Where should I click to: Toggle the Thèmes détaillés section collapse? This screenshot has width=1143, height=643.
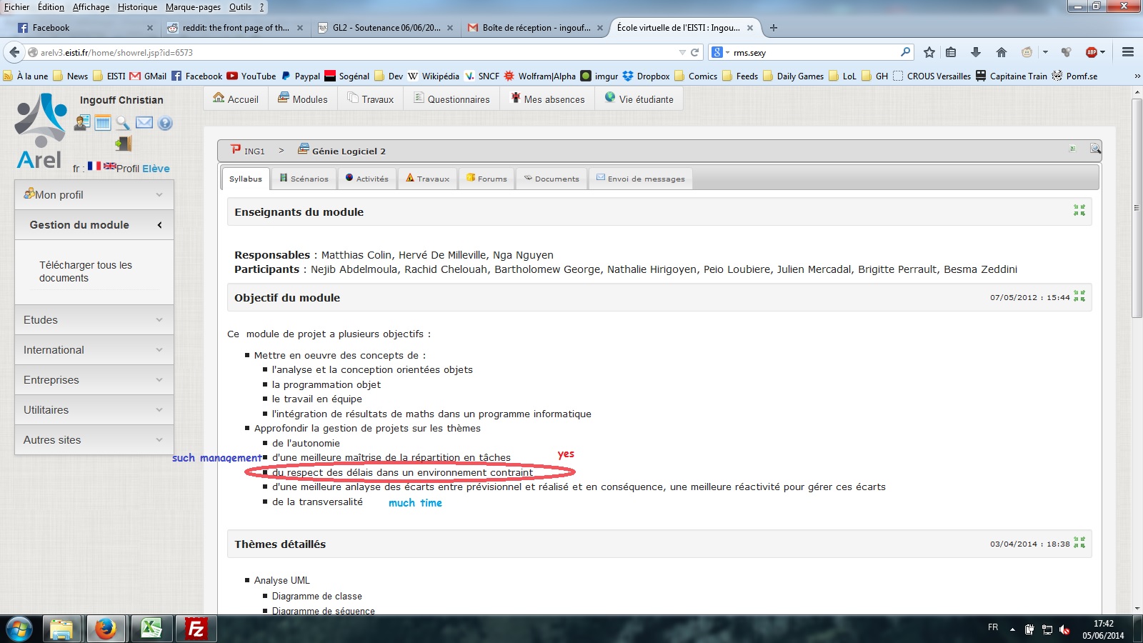[x=1079, y=543]
